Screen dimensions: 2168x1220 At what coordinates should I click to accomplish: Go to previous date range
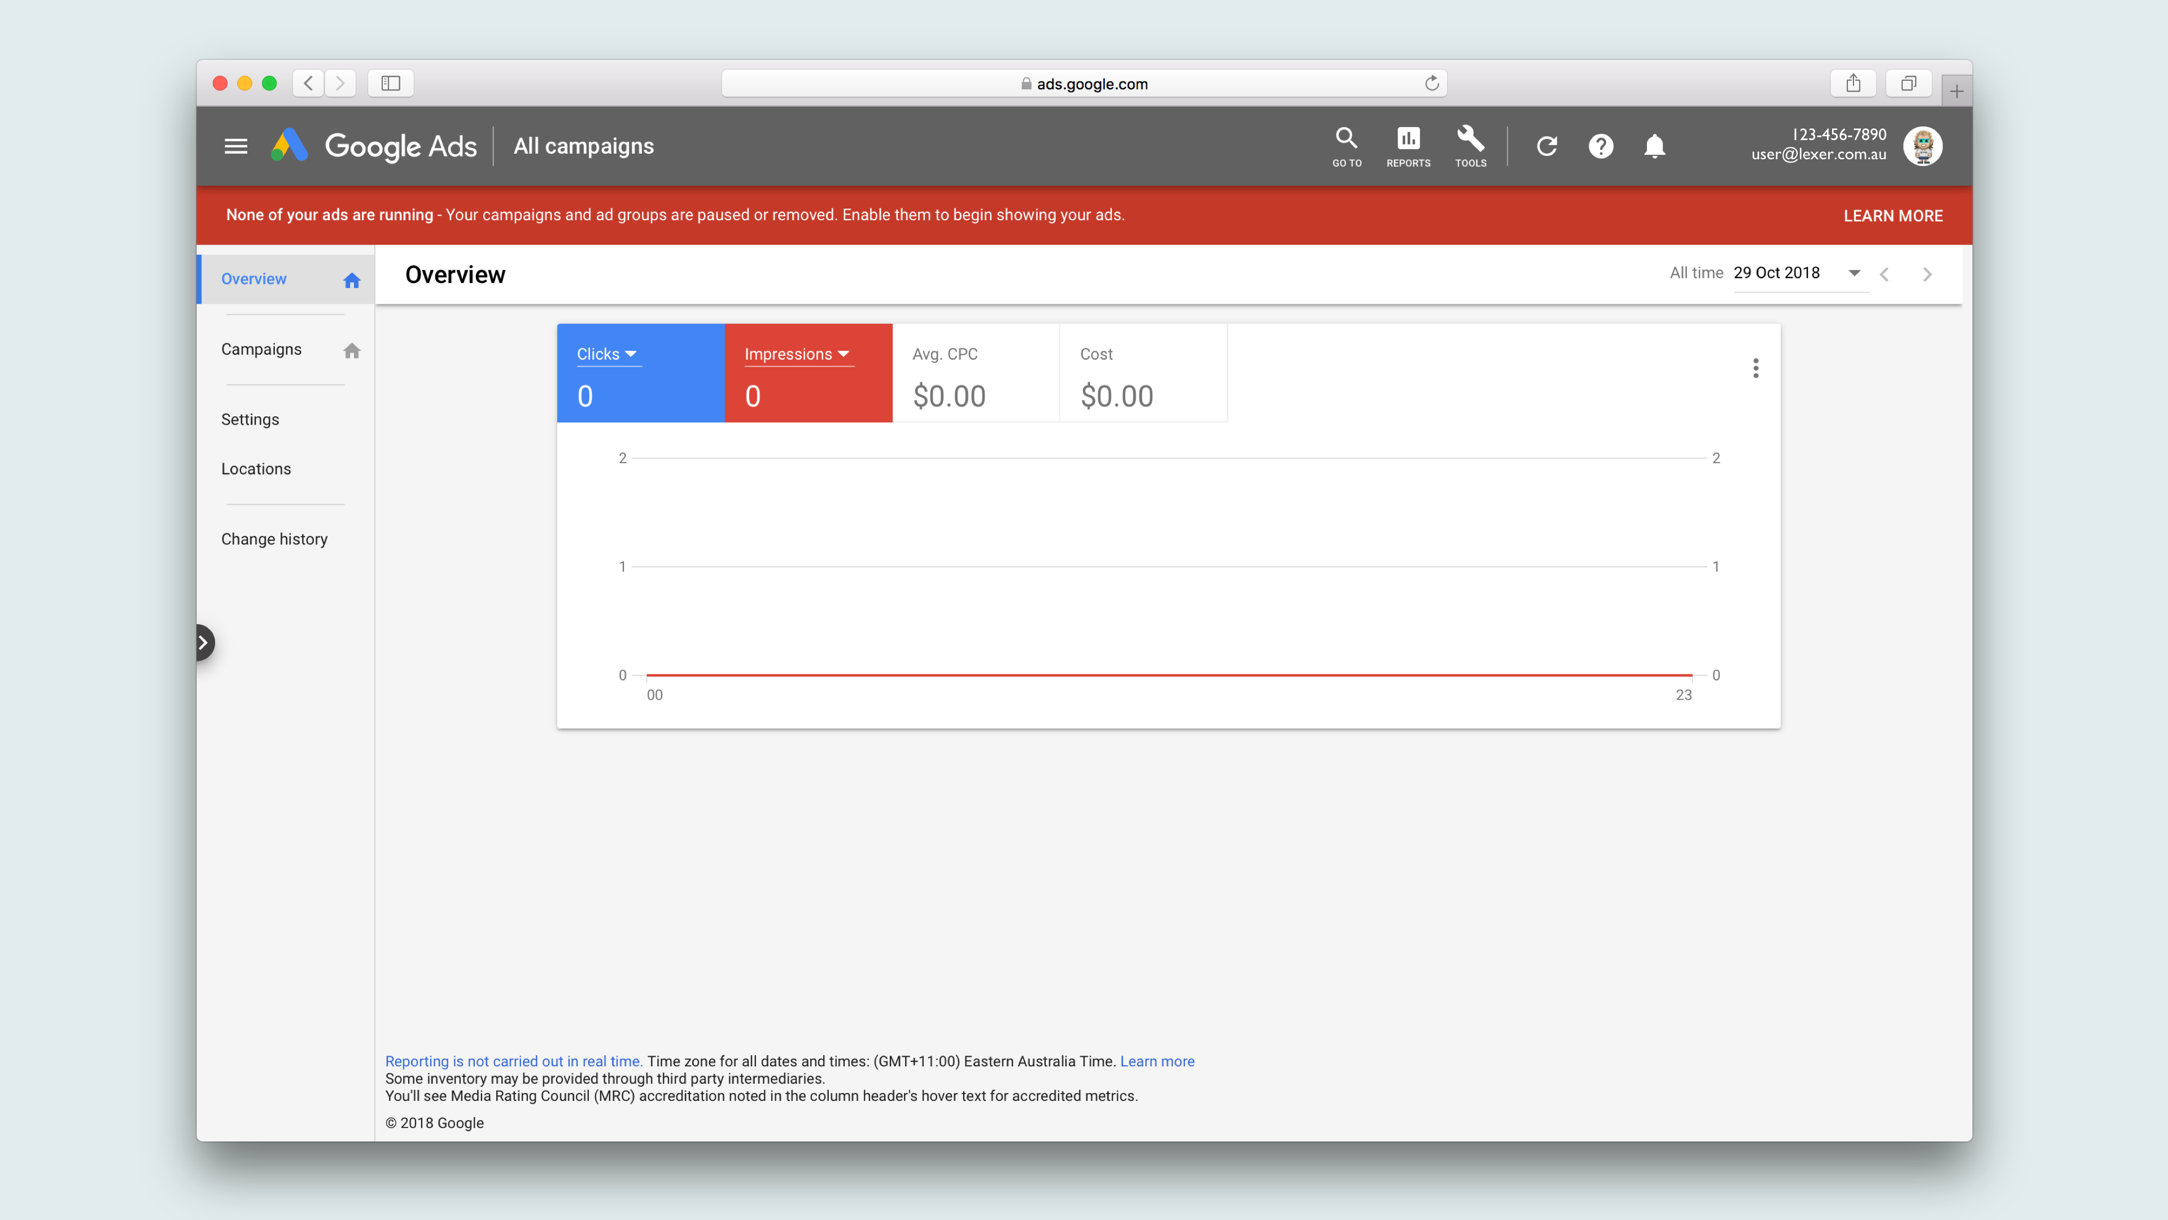1885,274
